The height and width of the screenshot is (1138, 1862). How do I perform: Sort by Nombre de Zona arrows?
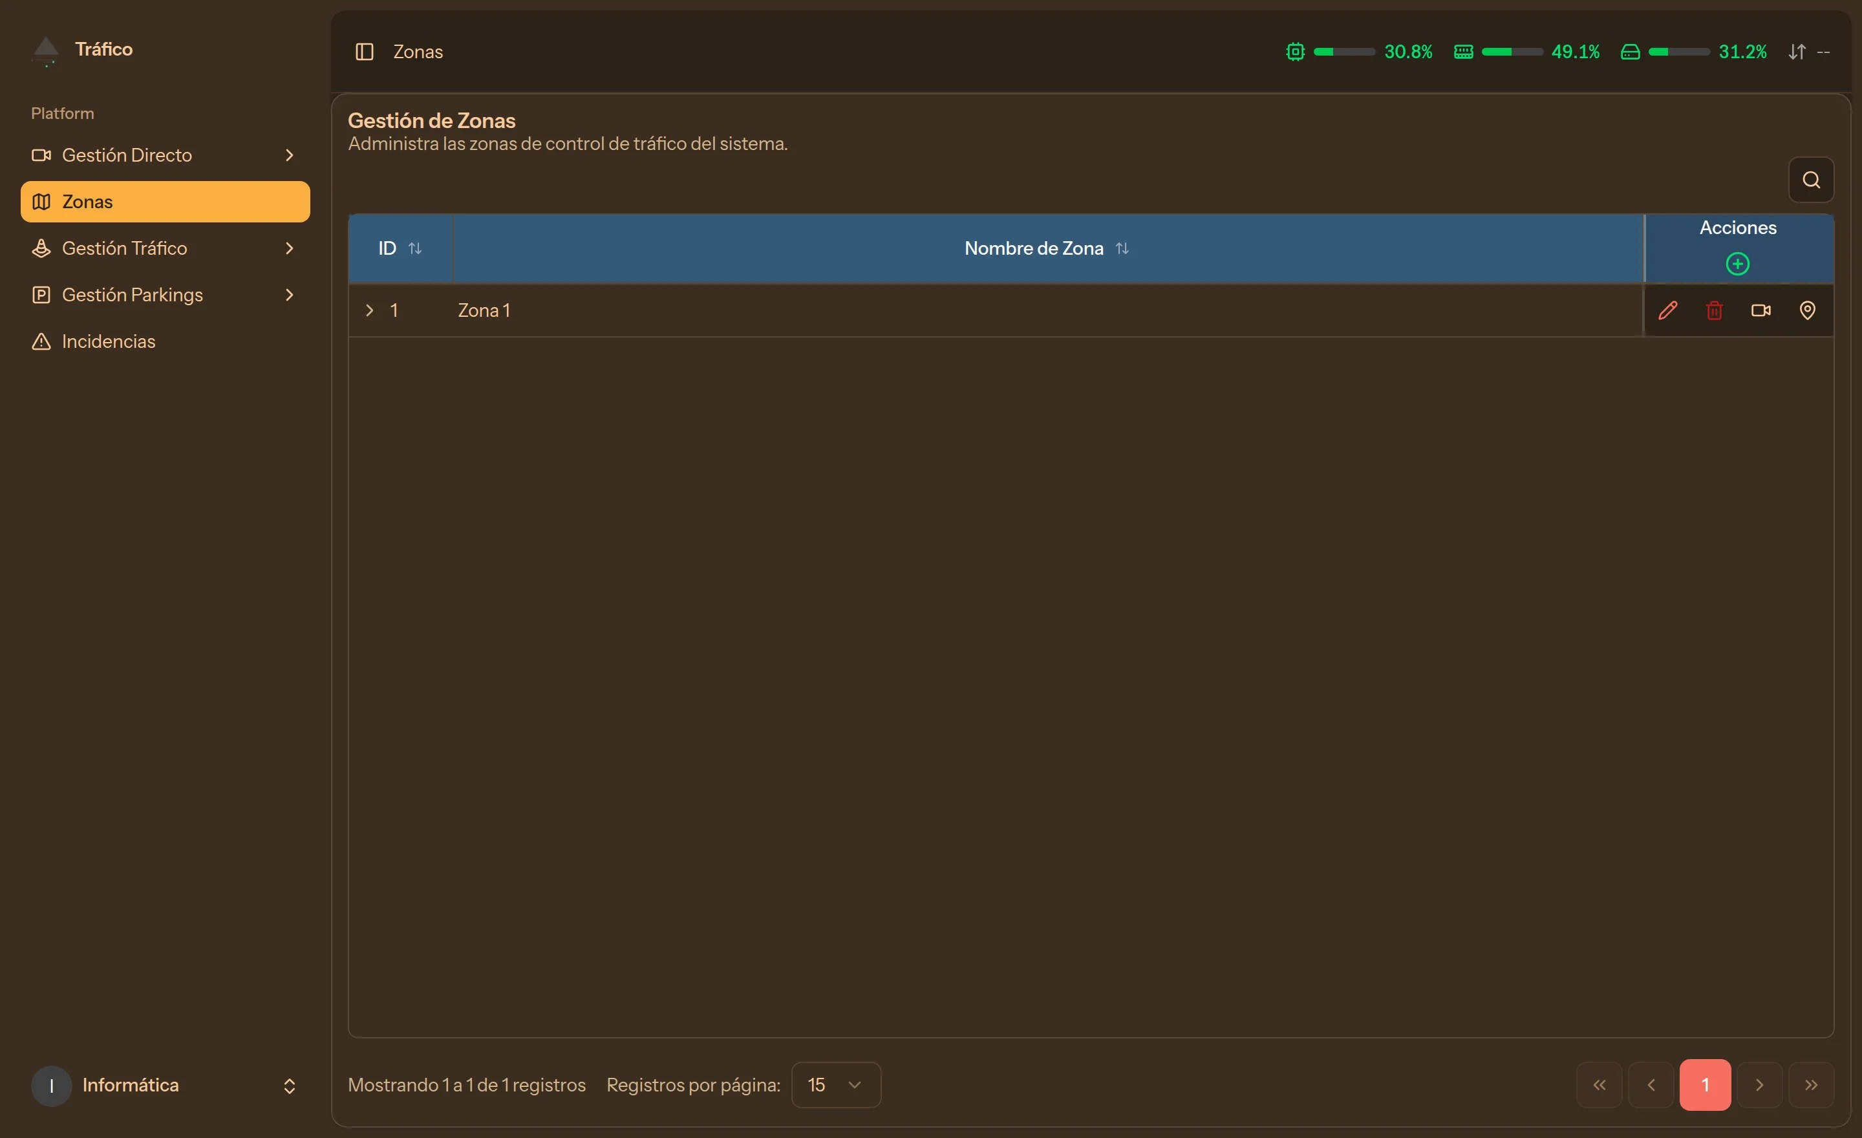tap(1122, 248)
